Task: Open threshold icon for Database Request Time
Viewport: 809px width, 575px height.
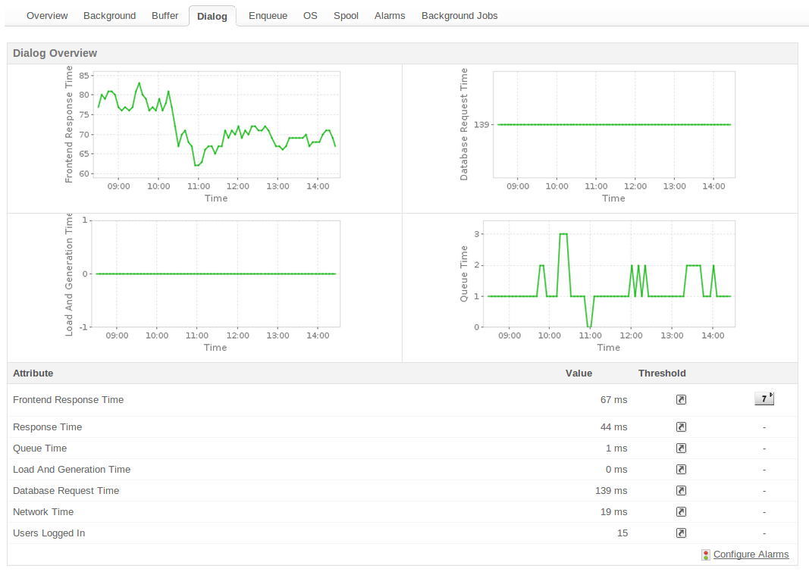Action: [x=681, y=491]
